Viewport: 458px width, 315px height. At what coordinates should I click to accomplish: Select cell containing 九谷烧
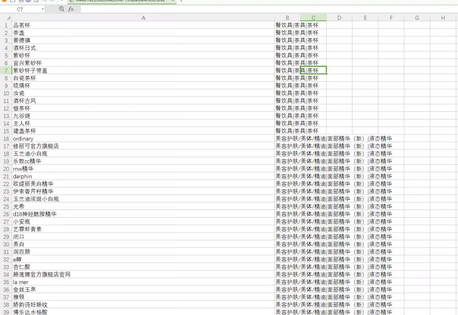[x=143, y=116]
